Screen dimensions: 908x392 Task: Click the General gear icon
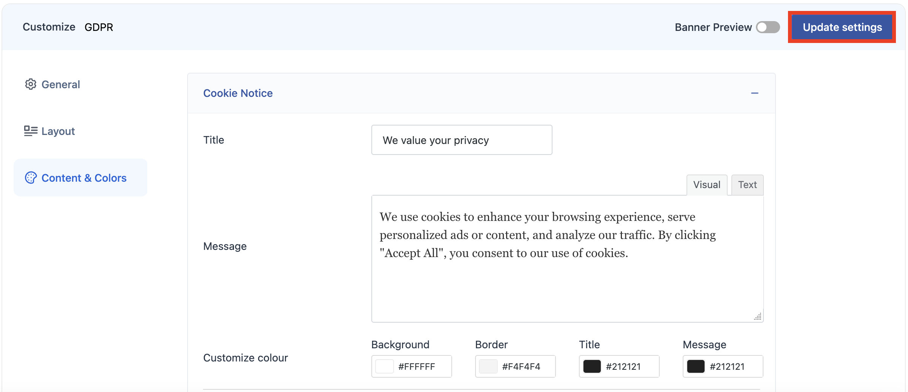pyautogui.click(x=31, y=84)
